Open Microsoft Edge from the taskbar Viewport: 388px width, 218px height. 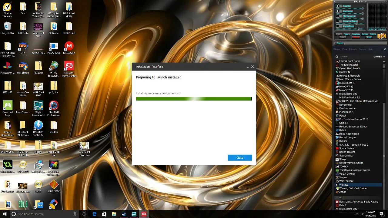coord(95,214)
